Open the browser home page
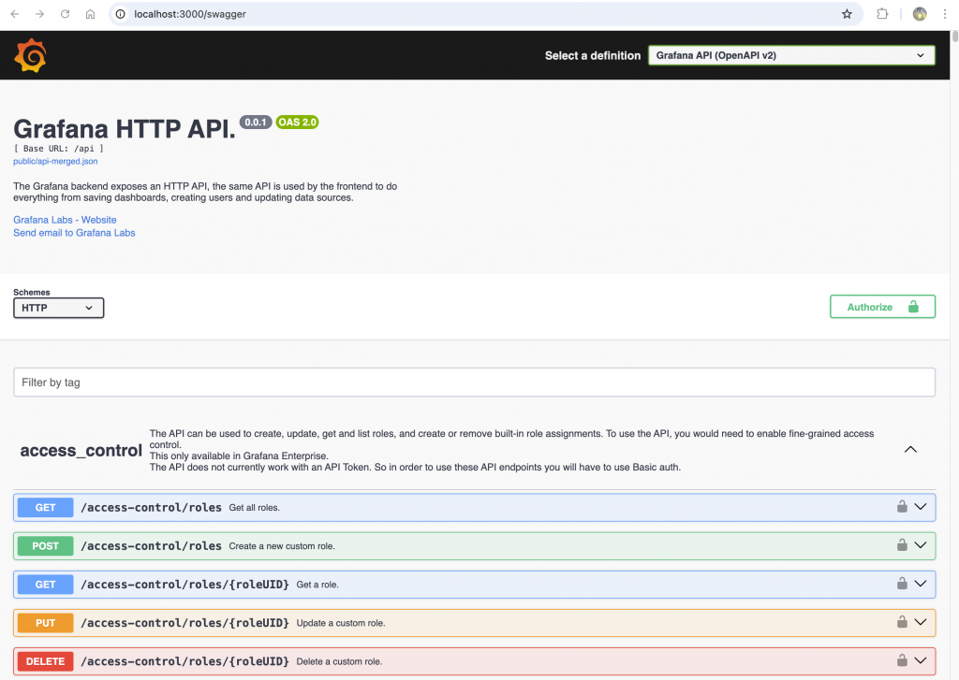Screen dimensions: 959x680 coord(90,14)
